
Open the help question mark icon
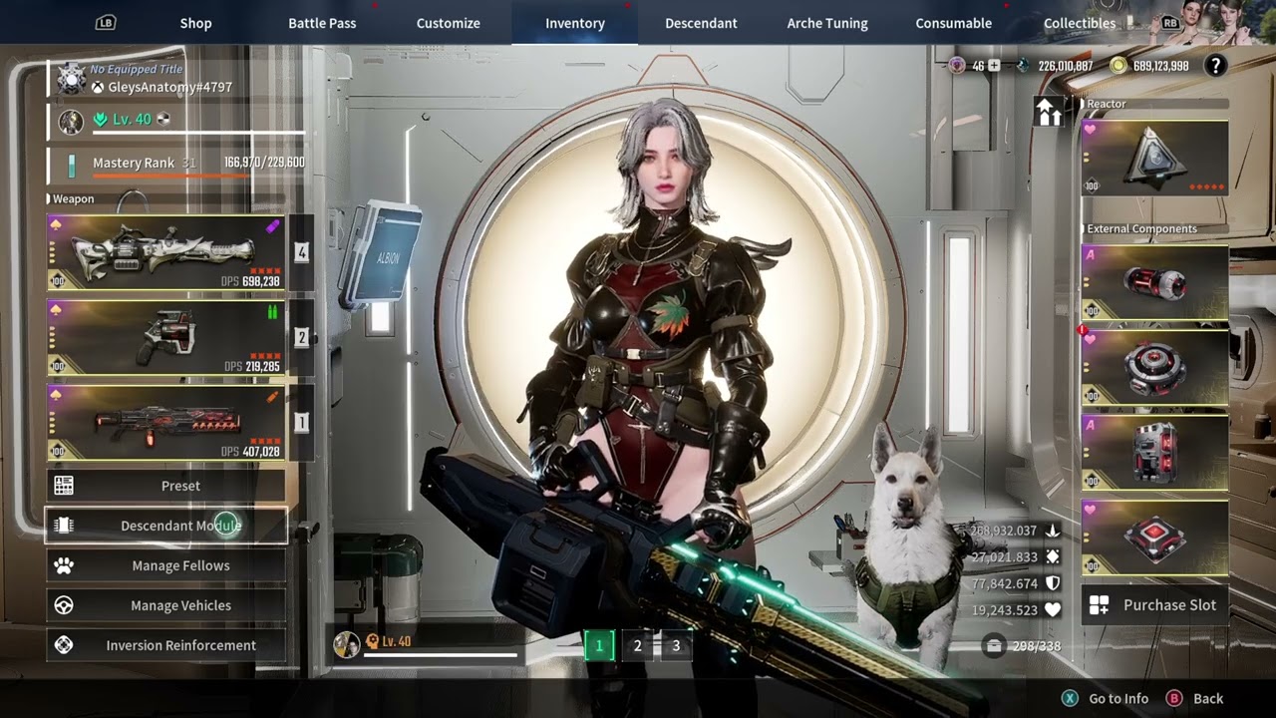1215,66
